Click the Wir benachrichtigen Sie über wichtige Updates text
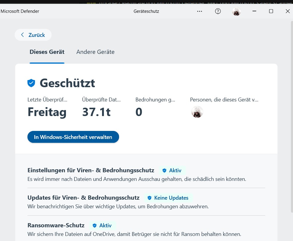This screenshot has height=241, width=293. click(118, 206)
